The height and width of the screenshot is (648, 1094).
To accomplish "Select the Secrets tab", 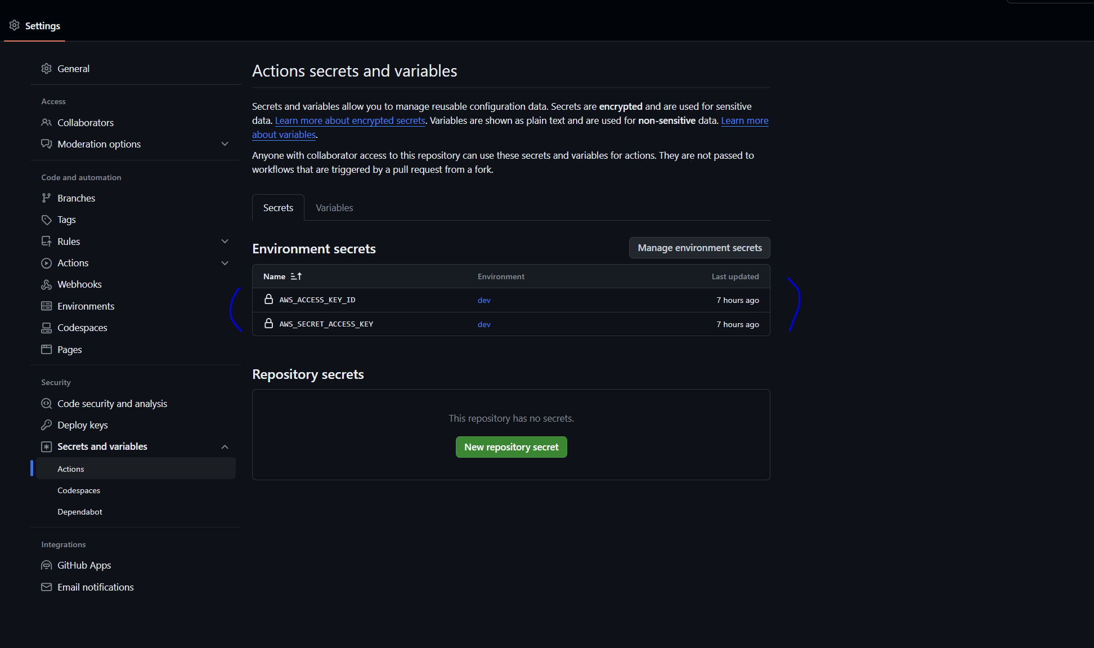I will coord(278,208).
